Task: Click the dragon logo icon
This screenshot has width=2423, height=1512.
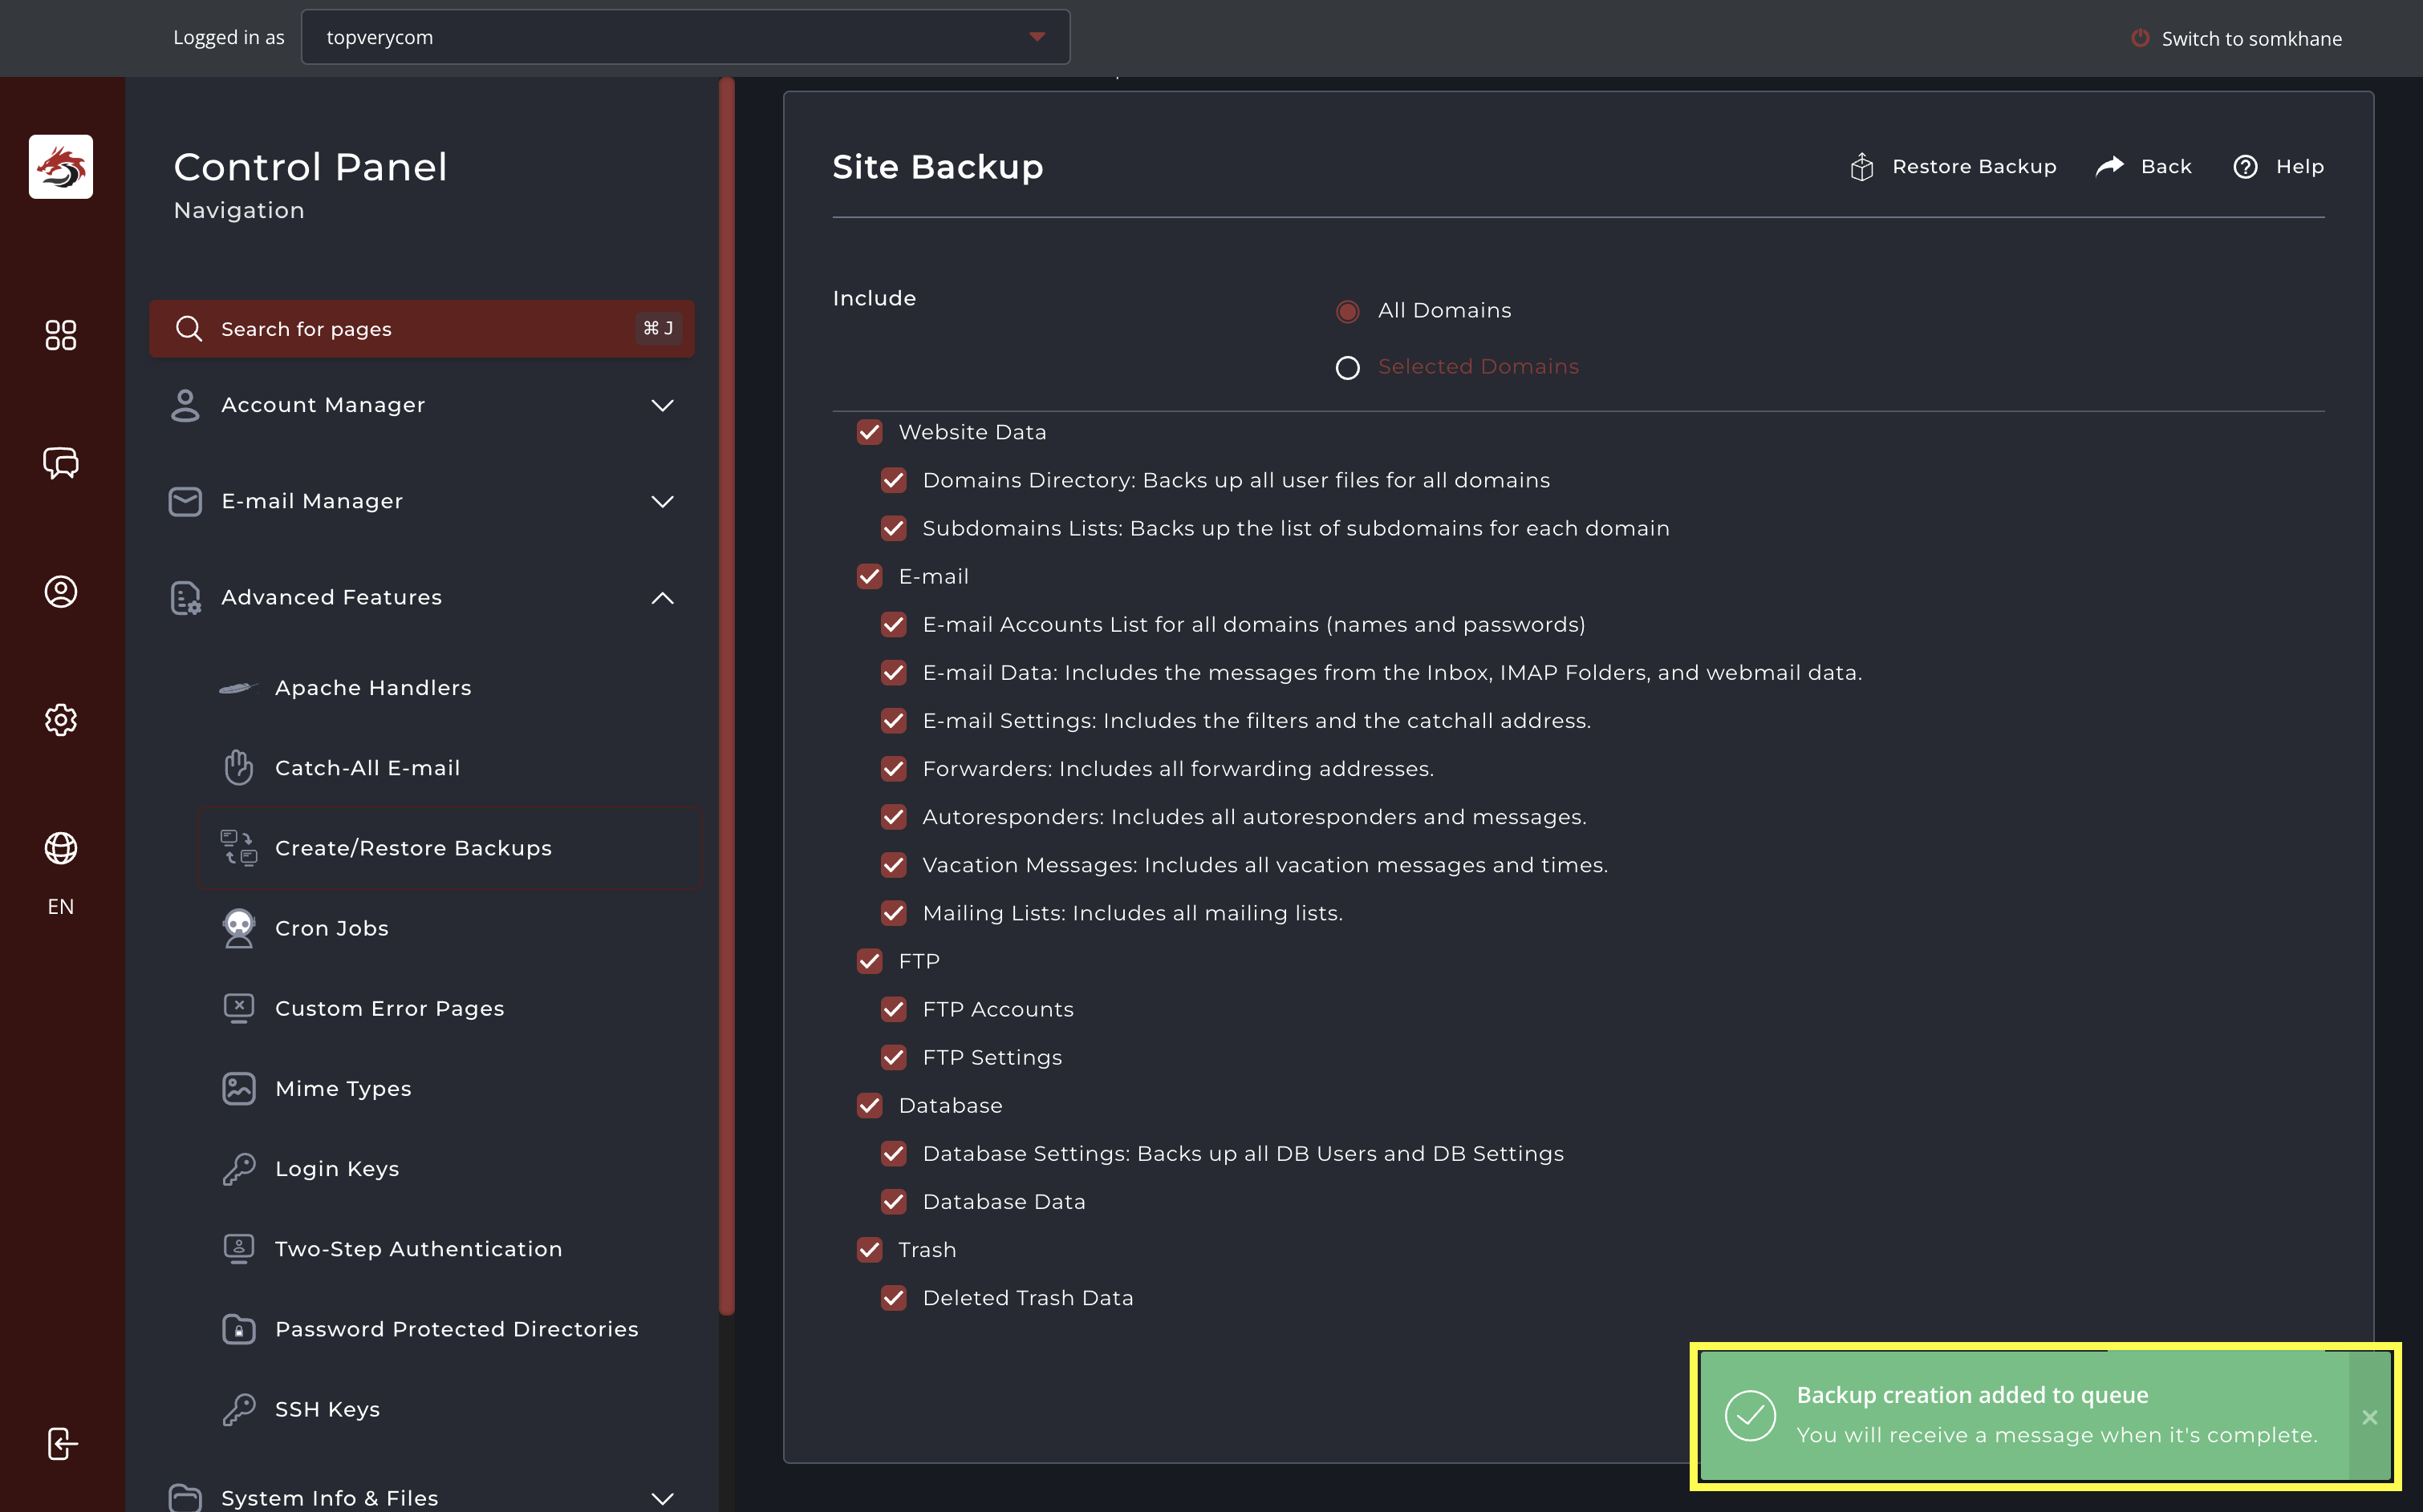Action: pyautogui.click(x=60, y=167)
